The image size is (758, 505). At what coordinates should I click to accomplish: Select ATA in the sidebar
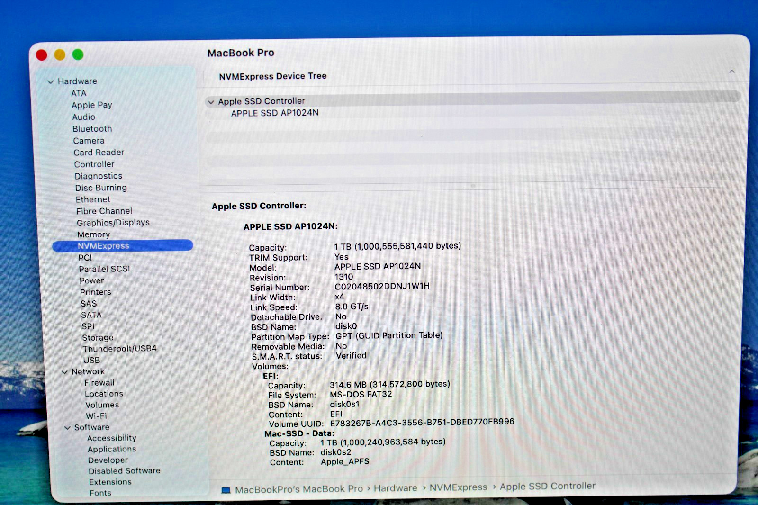79,93
